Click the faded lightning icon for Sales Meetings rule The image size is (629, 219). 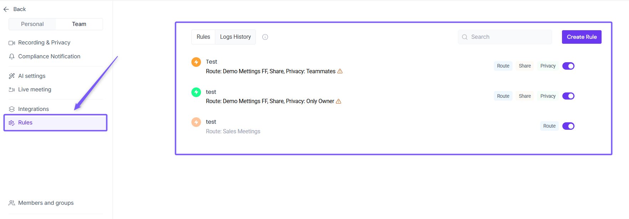[x=196, y=122]
